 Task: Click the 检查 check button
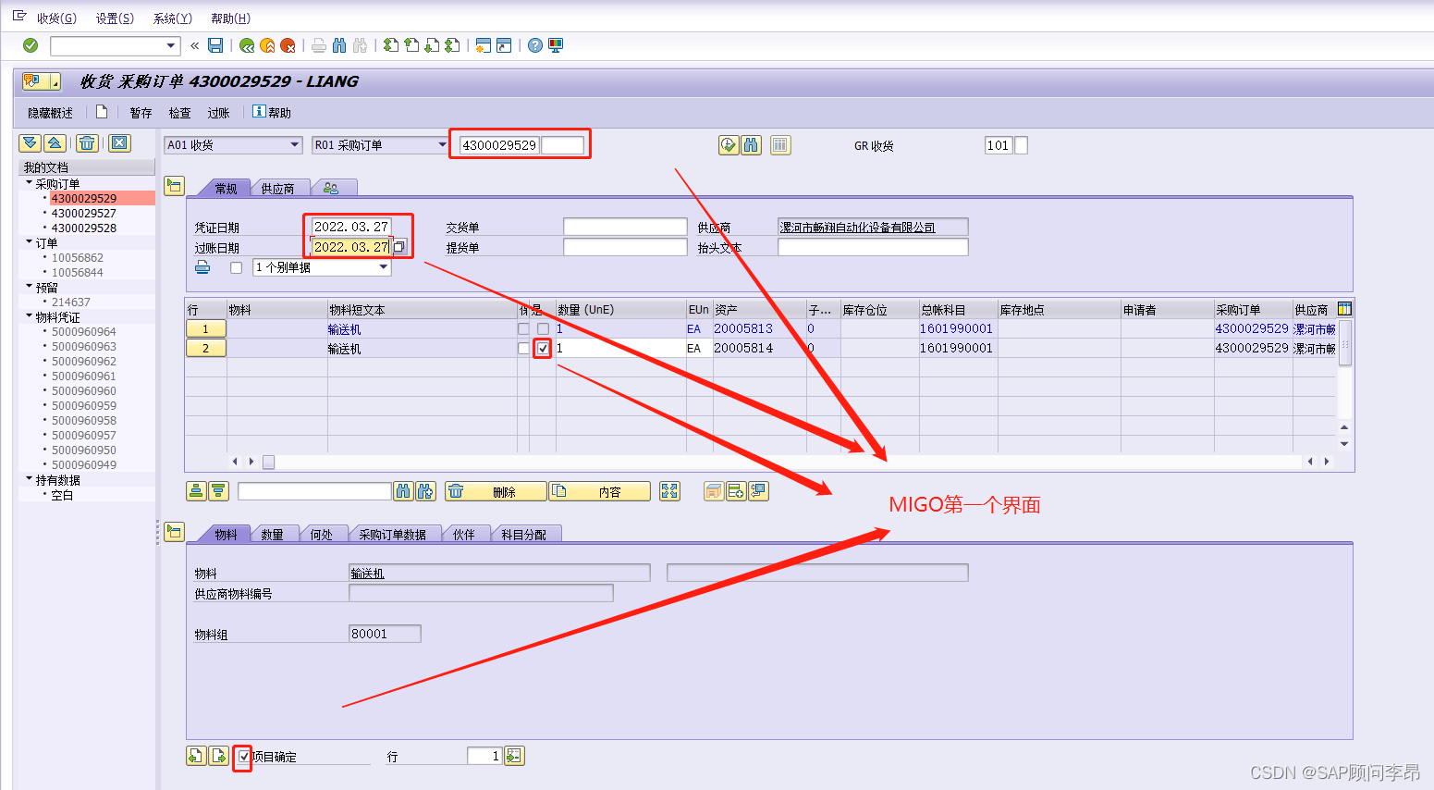[179, 113]
